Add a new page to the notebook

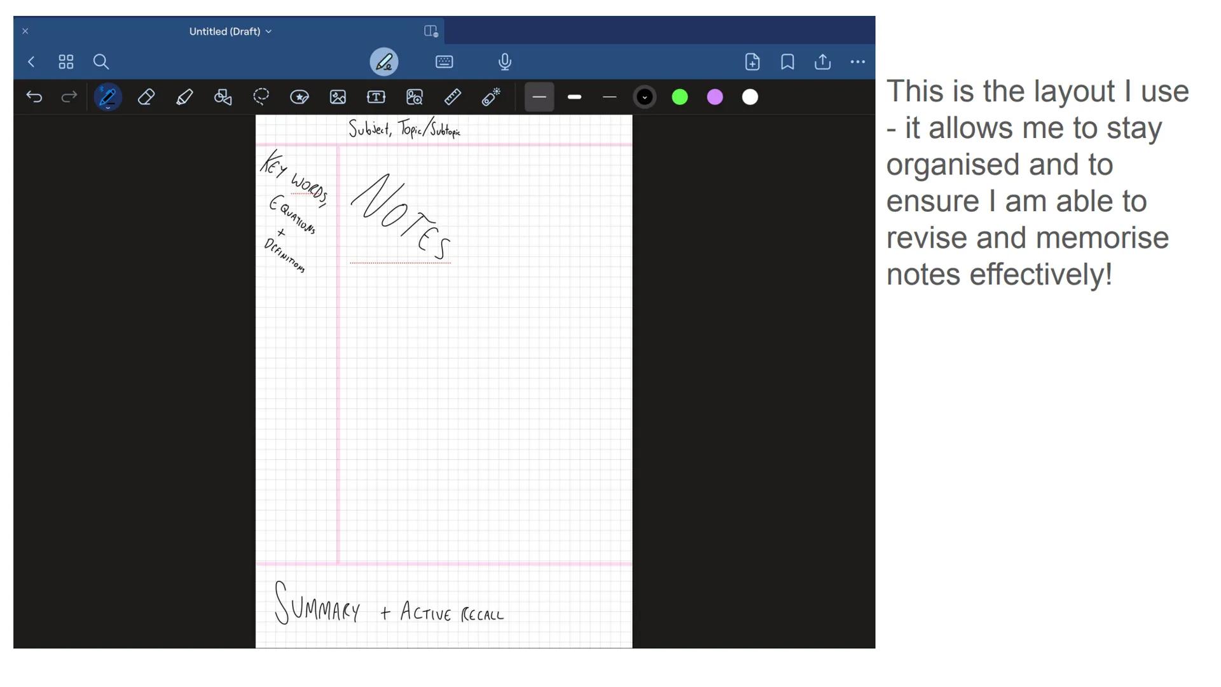coord(752,62)
